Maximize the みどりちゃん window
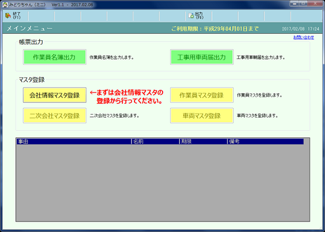The image size is (325, 232). pyautogui.click(x=303, y=4)
